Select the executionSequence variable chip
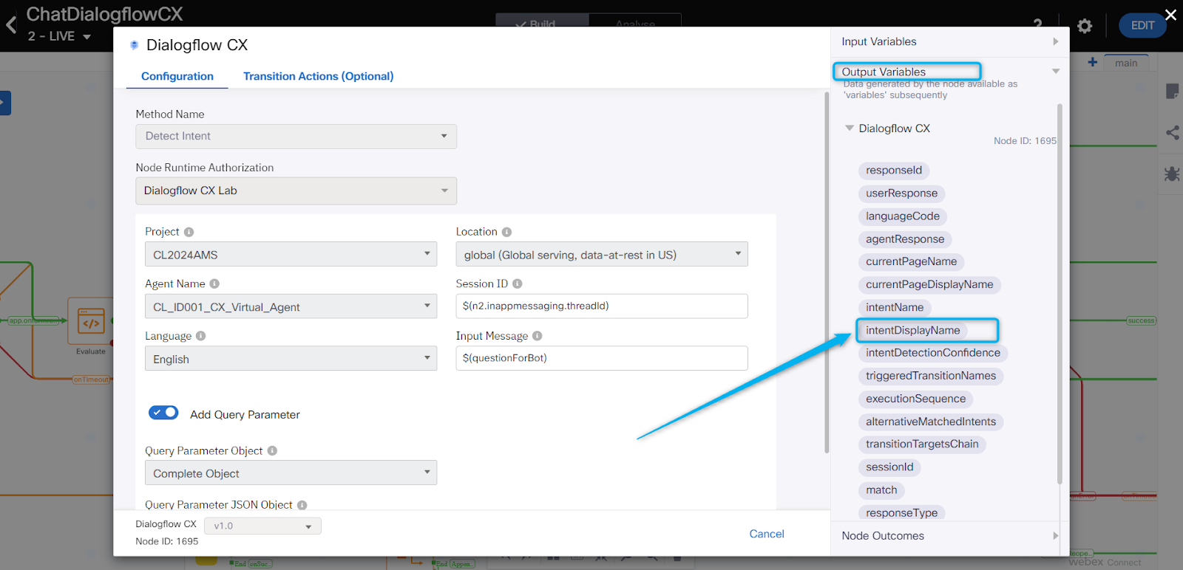 click(915, 399)
